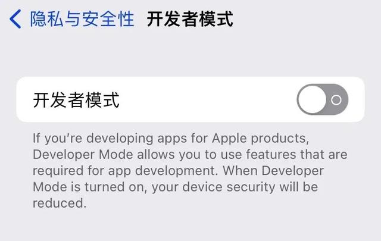The height and width of the screenshot is (241, 381).
Task: Click the word 'Developer' starting the second line
Action: click(x=64, y=155)
